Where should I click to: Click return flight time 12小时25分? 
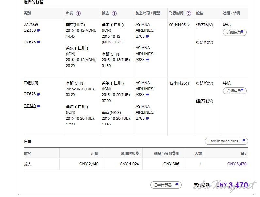[x=179, y=83]
